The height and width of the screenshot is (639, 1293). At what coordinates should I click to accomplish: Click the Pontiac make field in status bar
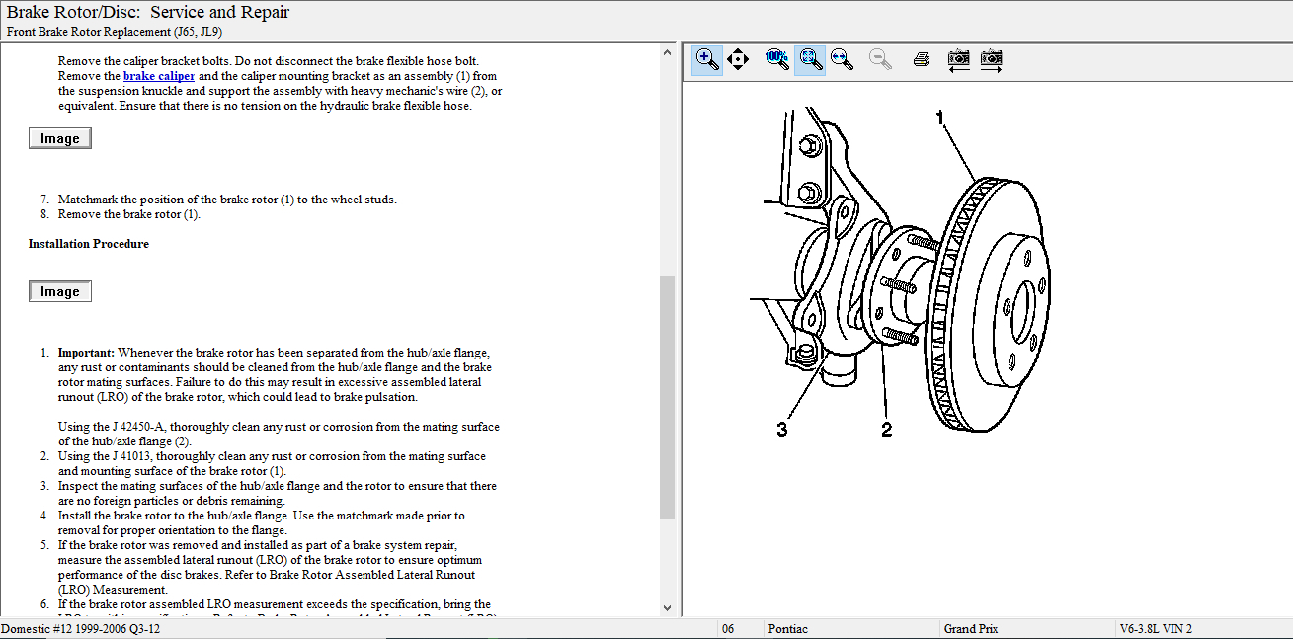click(787, 629)
